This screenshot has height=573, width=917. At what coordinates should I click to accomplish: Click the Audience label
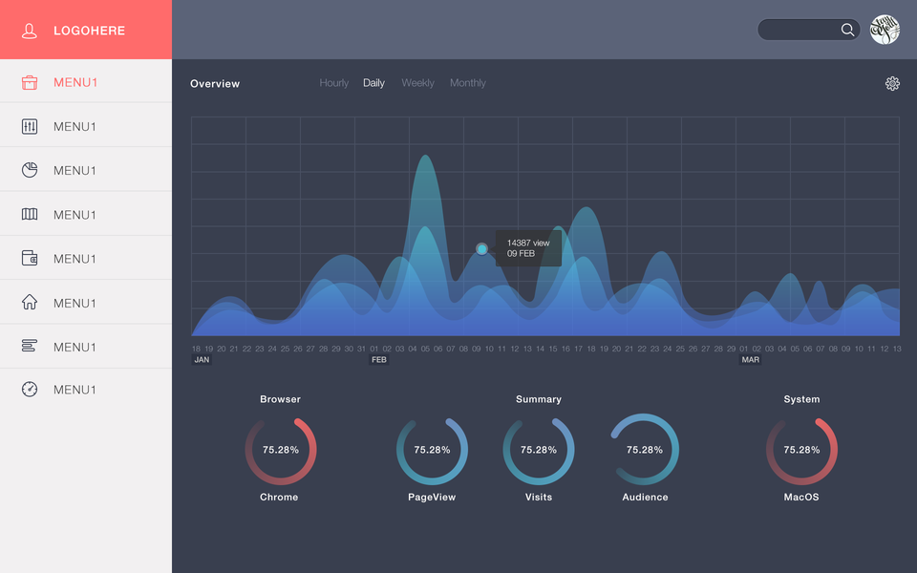(x=645, y=497)
